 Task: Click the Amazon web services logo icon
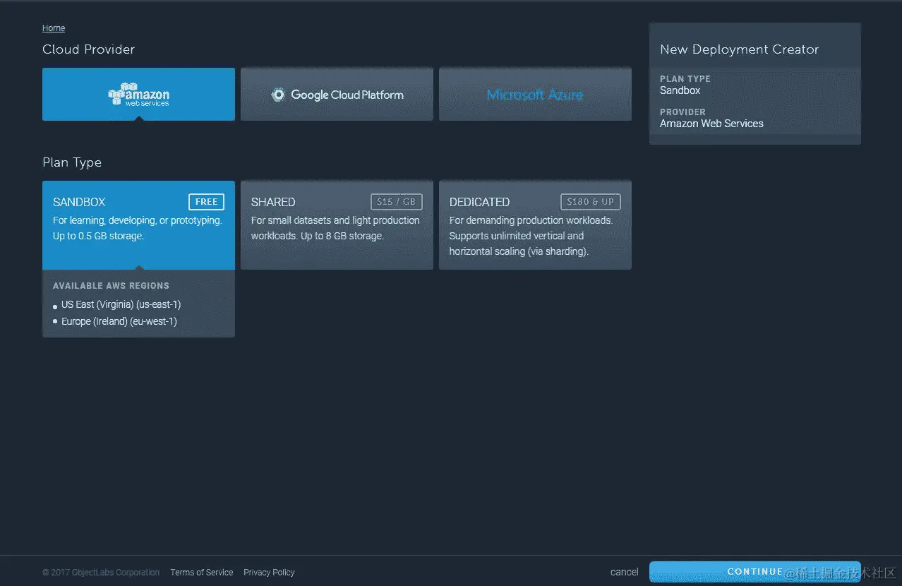coord(138,95)
